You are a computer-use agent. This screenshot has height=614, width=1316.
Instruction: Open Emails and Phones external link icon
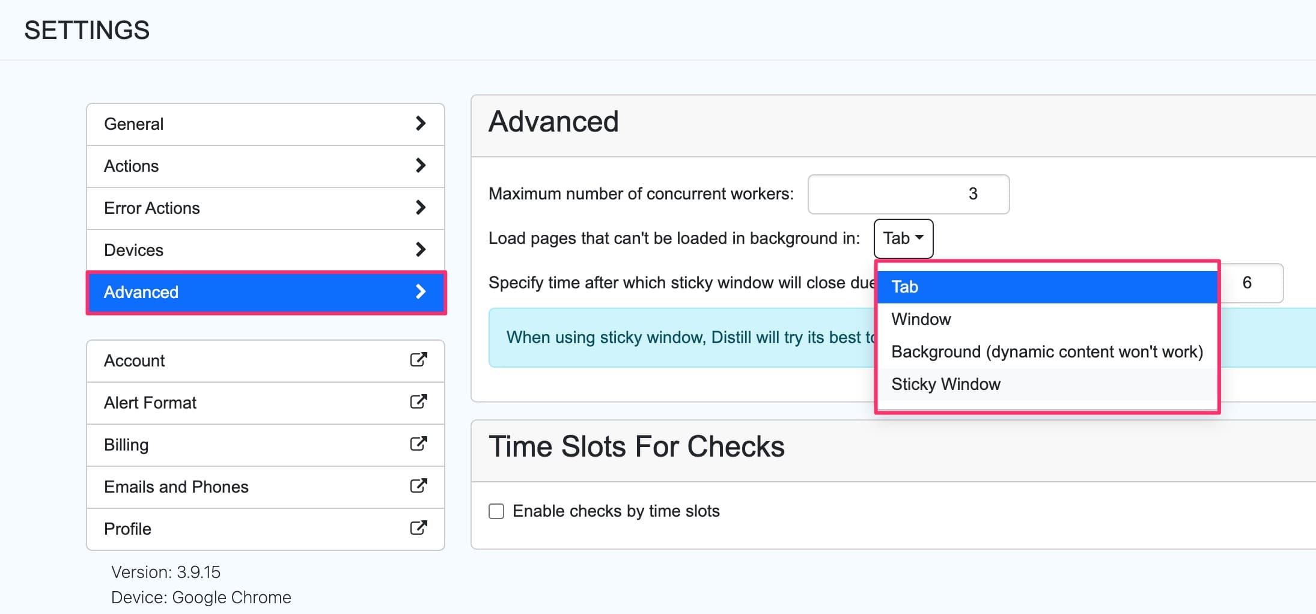(419, 487)
